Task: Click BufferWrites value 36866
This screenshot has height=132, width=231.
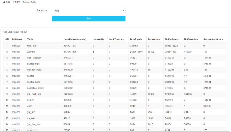Action: click(x=187, y=124)
